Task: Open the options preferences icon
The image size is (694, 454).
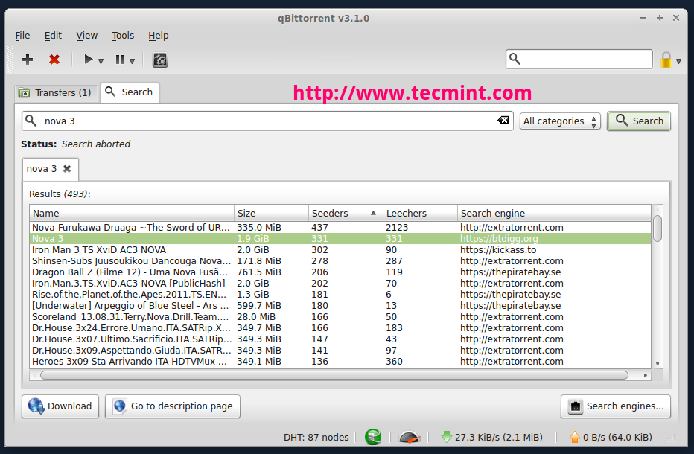Action: pyautogui.click(x=160, y=60)
